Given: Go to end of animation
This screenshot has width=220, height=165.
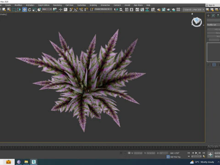Looking at the screenshot, I should tap(203, 153).
